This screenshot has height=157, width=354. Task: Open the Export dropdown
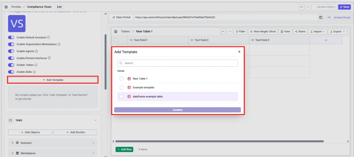337,31
